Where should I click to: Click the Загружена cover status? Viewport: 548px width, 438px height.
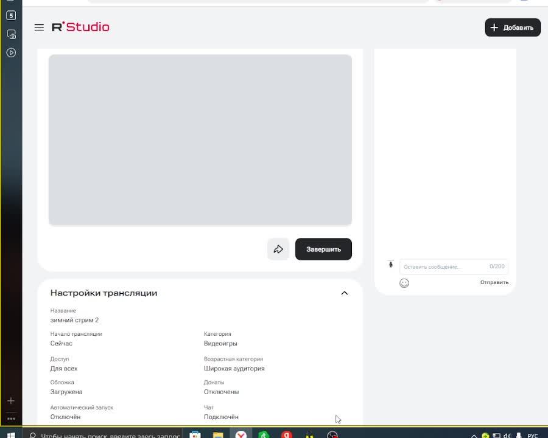click(66, 392)
